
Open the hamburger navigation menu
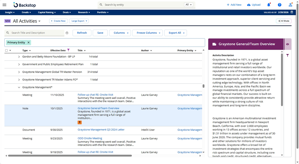(x=4, y=5)
